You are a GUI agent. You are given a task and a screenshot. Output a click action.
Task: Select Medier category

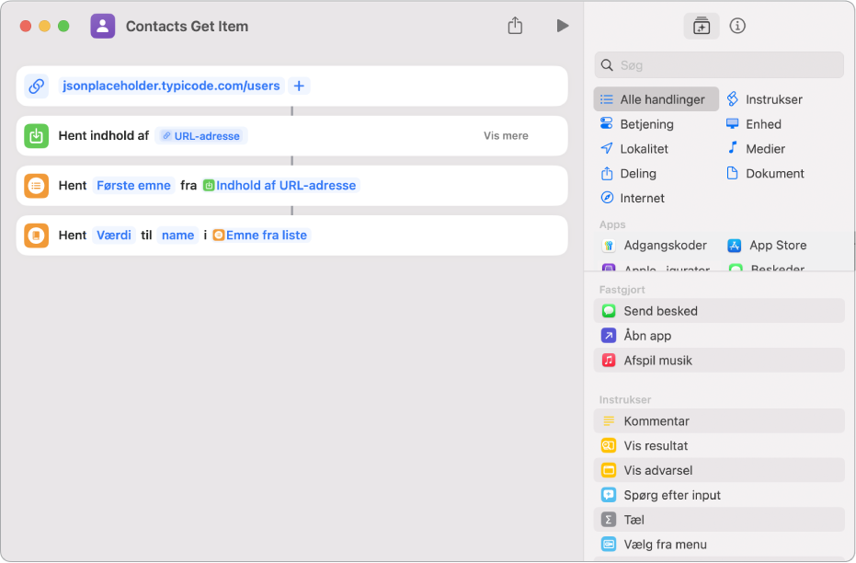[756, 148]
